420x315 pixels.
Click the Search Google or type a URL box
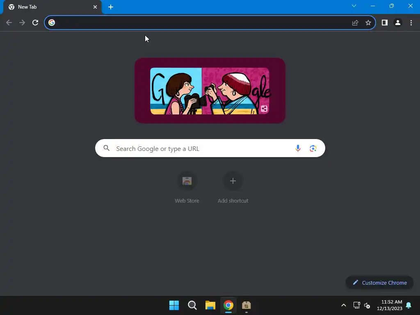(x=210, y=148)
